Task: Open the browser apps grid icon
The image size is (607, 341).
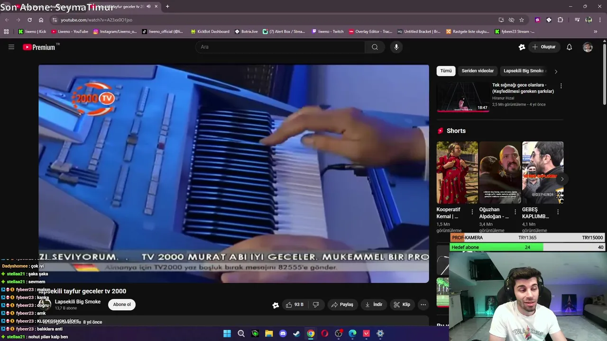Action: click(x=6, y=32)
